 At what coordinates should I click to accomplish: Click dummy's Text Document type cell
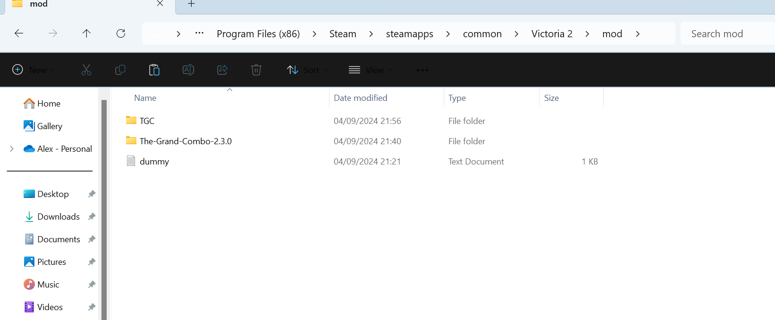(x=476, y=161)
